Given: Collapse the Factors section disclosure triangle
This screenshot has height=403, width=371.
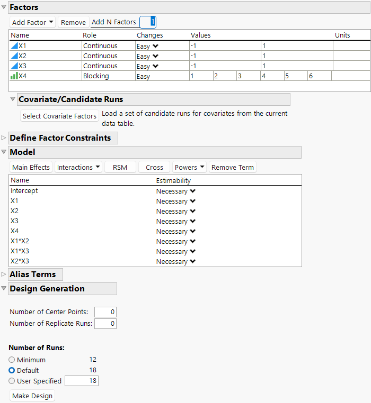Looking at the screenshot, I should click(4, 7).
